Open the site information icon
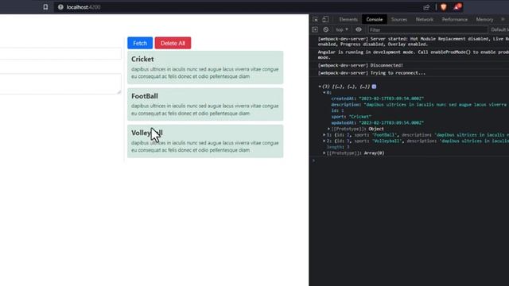 pyautogui.click(x=60, y=7)
